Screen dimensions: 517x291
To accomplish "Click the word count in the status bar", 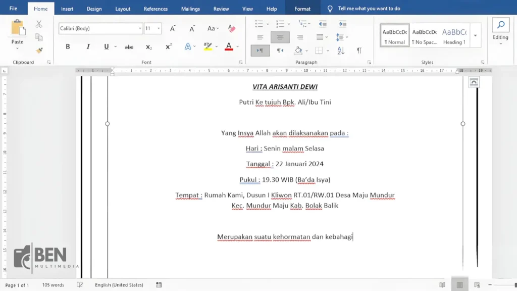I will click(53, 284).
